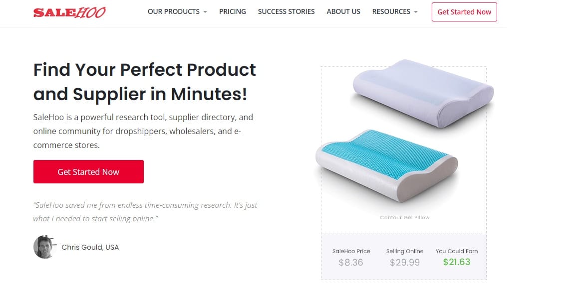The image size is (588, 296).
Task: Click outlined Get Started Now header button
Action: click(464, 12)
